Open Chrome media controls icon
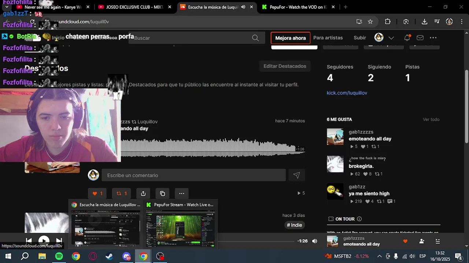The image size is (469, 263). [437, 22]
